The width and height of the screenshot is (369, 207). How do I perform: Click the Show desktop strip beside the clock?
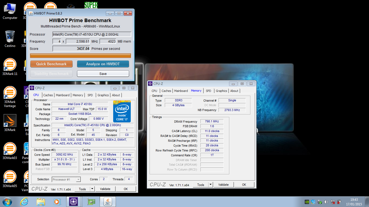[367, 202]
